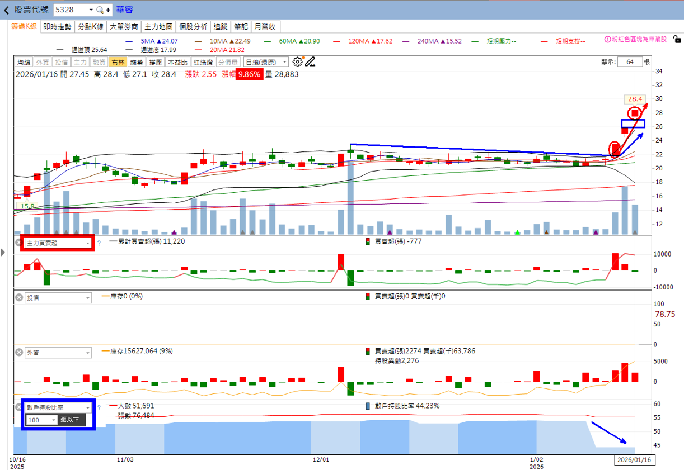Toggle the 投信 overlay button

click(x=61, y=62)
